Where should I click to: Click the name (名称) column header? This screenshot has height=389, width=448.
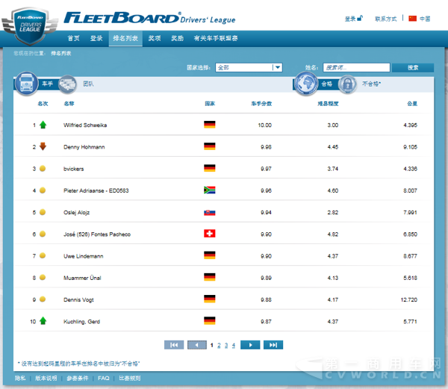69,104
